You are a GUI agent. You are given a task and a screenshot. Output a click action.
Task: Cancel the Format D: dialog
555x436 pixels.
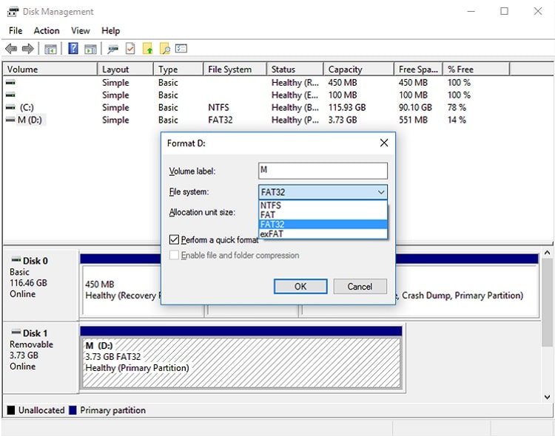[x=360, y=286]
